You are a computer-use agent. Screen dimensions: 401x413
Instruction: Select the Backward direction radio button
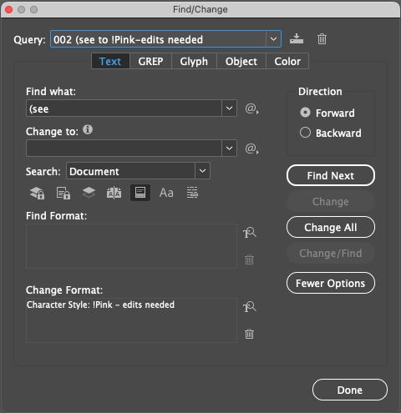pyautogui.click(x=305, y=133)
